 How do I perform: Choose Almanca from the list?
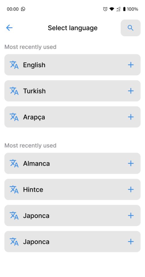pyautogui.click(x=72, y=163)
